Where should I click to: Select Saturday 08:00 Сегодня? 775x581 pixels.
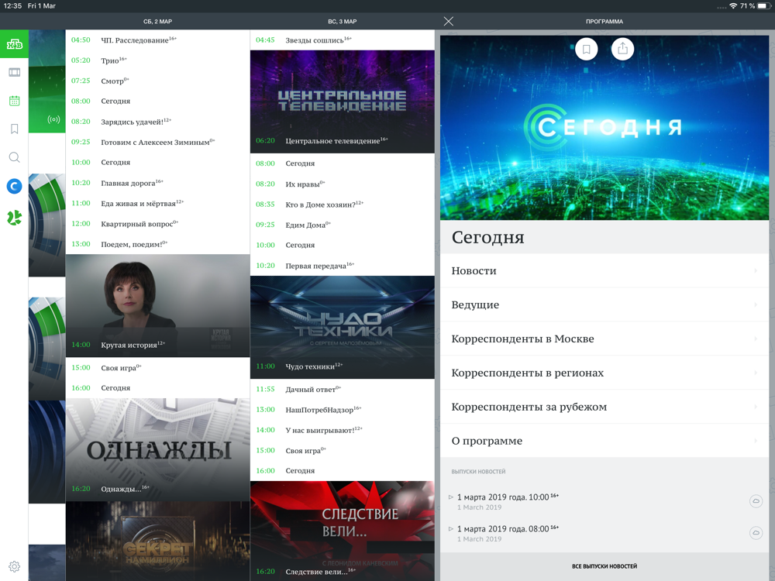(157, 101)
